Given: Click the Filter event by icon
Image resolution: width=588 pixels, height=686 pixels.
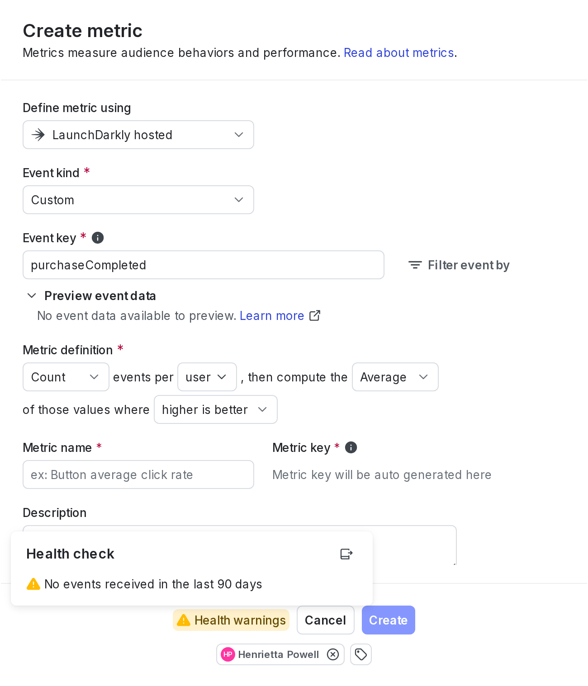Looking at the screenshot, I should click(x=415, y=265).
